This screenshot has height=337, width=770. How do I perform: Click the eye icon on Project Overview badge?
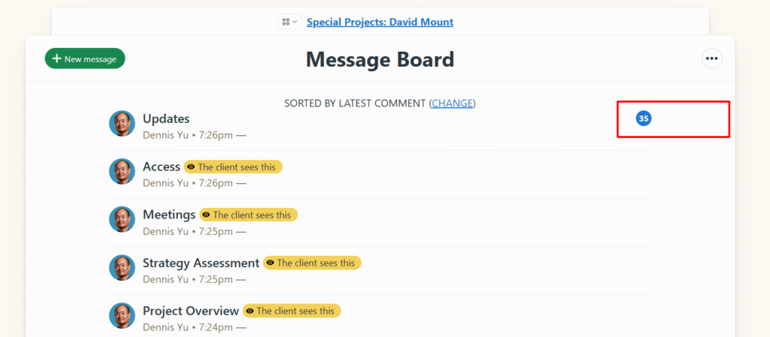coord(250,311)
